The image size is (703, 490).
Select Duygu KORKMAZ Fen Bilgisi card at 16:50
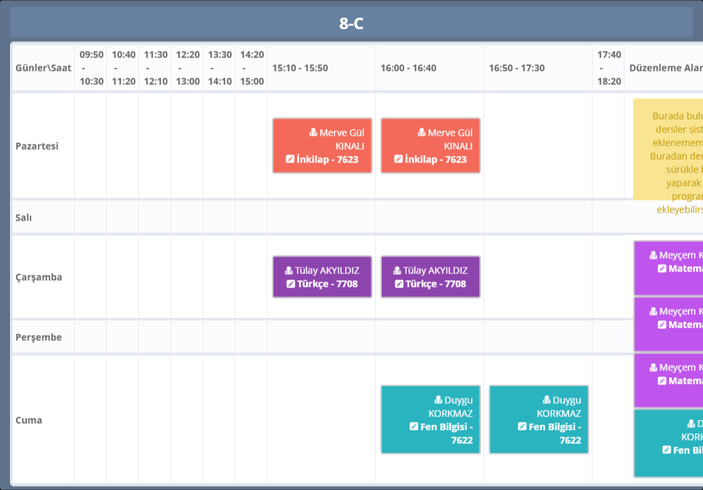[538, 420]
